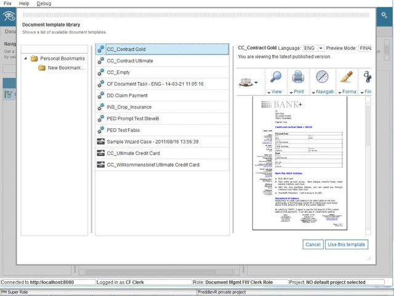Open the Help menu
394x296 pixels.
click(24, 4)
